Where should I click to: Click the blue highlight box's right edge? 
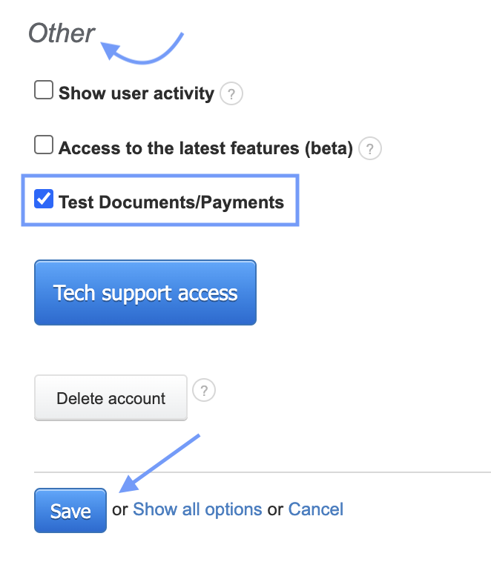[297, 200]
